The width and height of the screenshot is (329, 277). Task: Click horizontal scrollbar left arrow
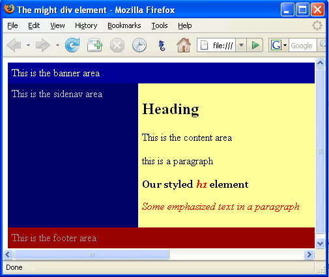click(8, 254)
